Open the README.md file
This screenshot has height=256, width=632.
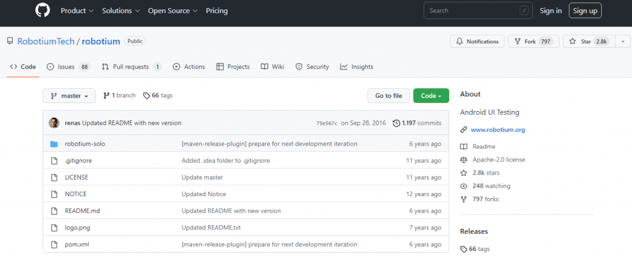coord(82,211)
